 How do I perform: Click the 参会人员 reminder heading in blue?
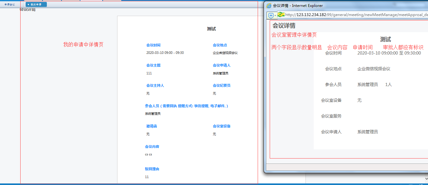point(186,106)
